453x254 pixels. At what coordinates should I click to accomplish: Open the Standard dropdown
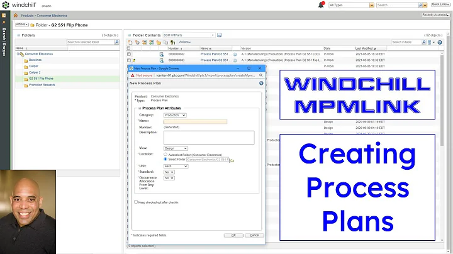(169, 172)
